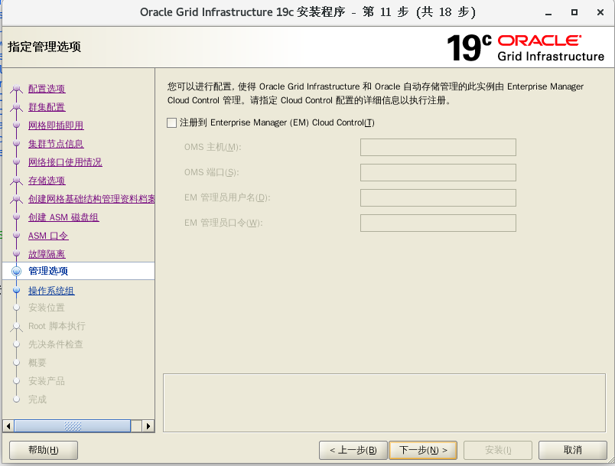
Task: Click step marker icon beside ASM 口令
Action: [17, 235]
